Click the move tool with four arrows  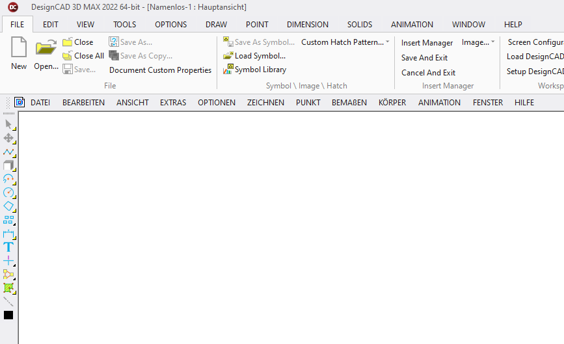click(x=8, y=138)
